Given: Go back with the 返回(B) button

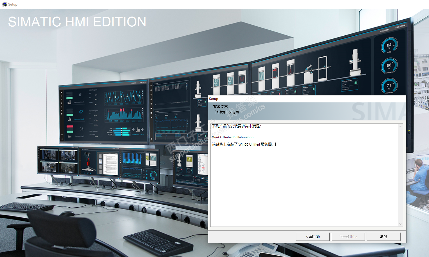Looking at the screenshot, I should click(313, 237).
